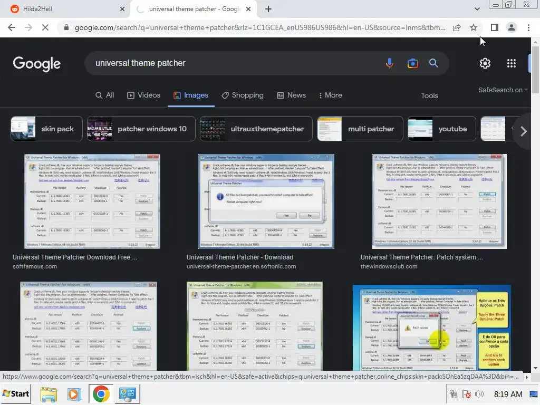Screen dimensions: 540x405
Task: Search by image with Google Lens icon
Action: (x=412, y=63)
